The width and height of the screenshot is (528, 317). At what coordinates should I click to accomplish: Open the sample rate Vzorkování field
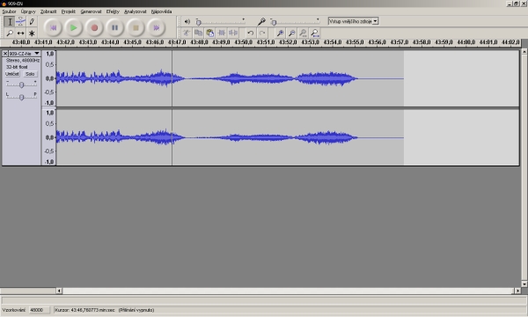click(x=39, y=310)
